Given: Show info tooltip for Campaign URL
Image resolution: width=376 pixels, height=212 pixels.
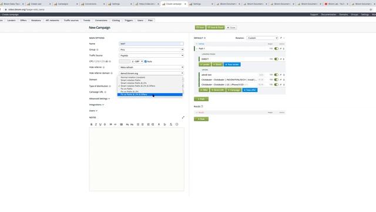Looking at the screenshot, I should coord(105,92).
